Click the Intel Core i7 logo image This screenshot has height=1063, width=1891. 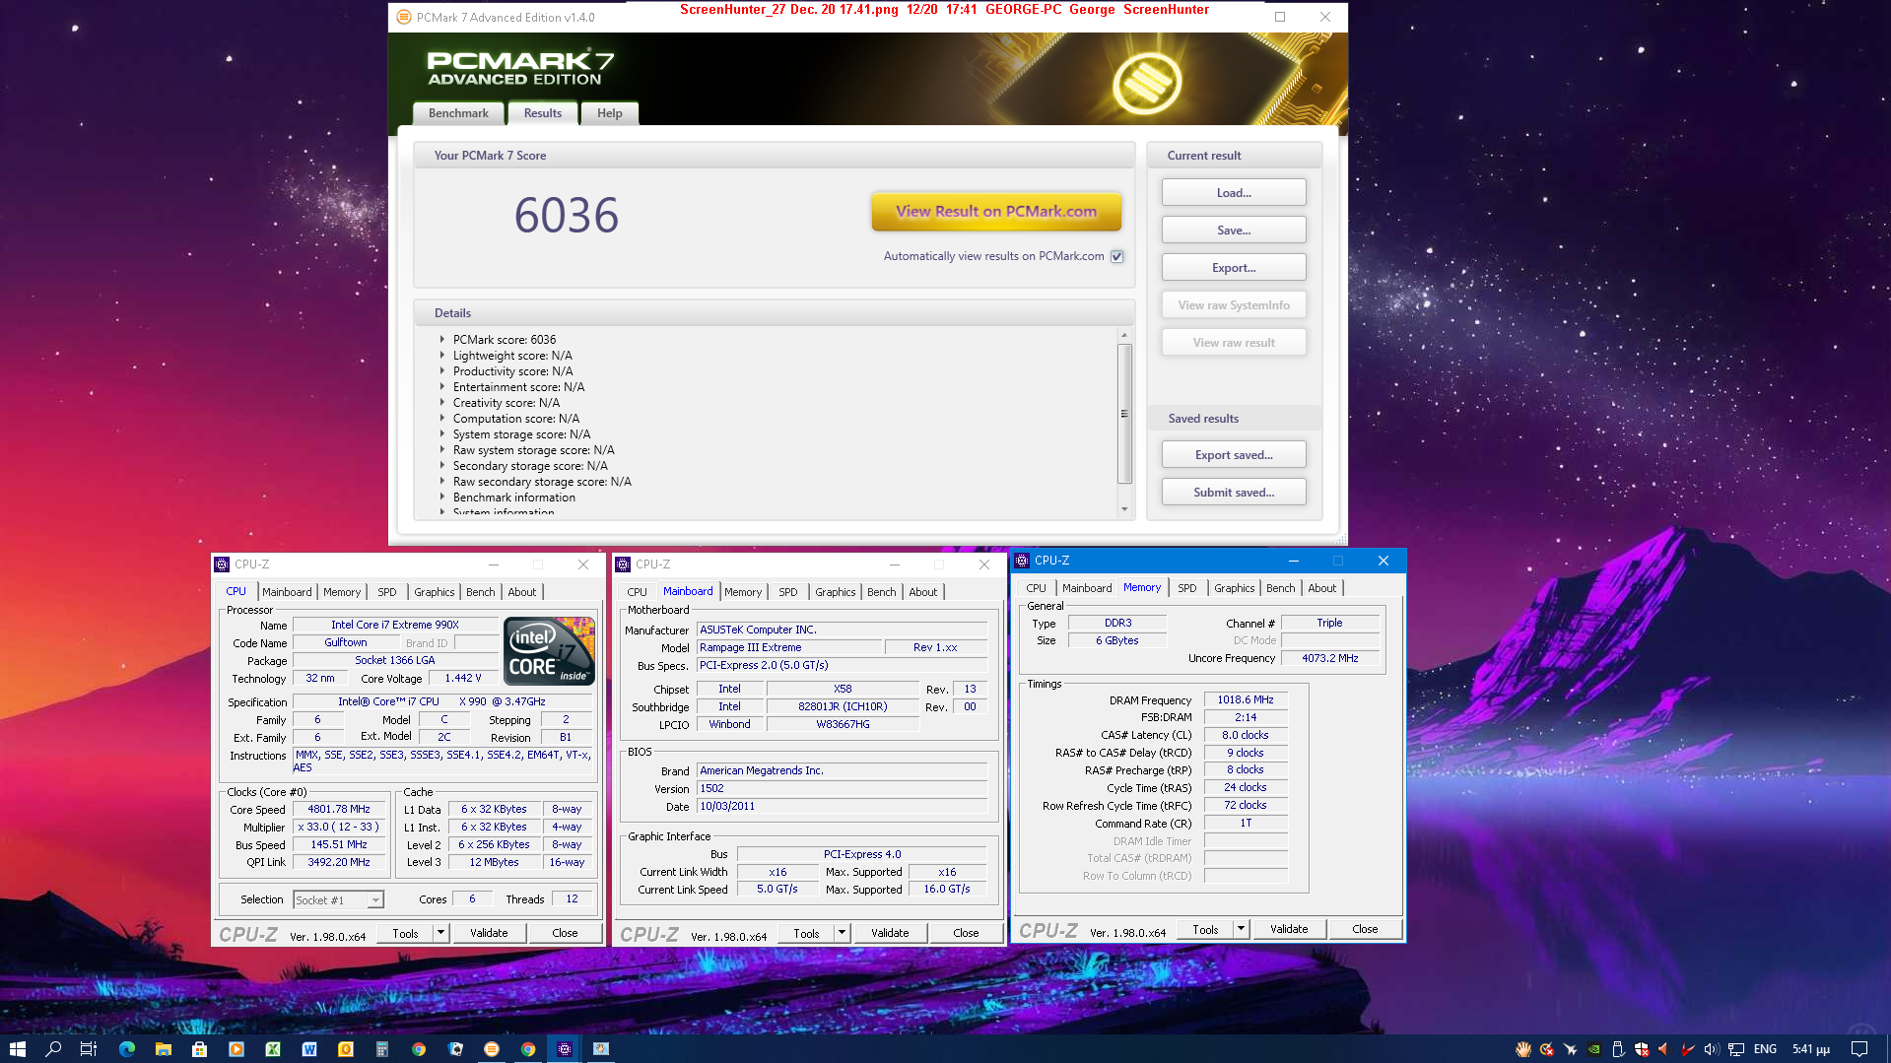click(x=549, y=650)
